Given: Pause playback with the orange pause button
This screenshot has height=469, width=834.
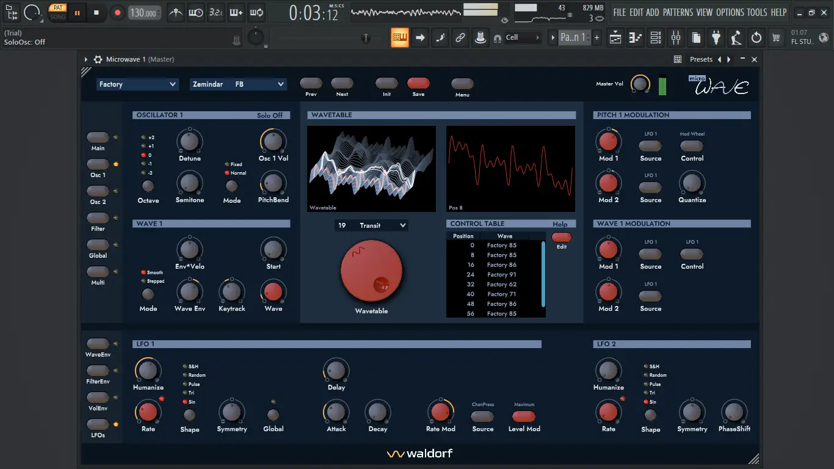Looking at the screenshot, I should [77, 12].
